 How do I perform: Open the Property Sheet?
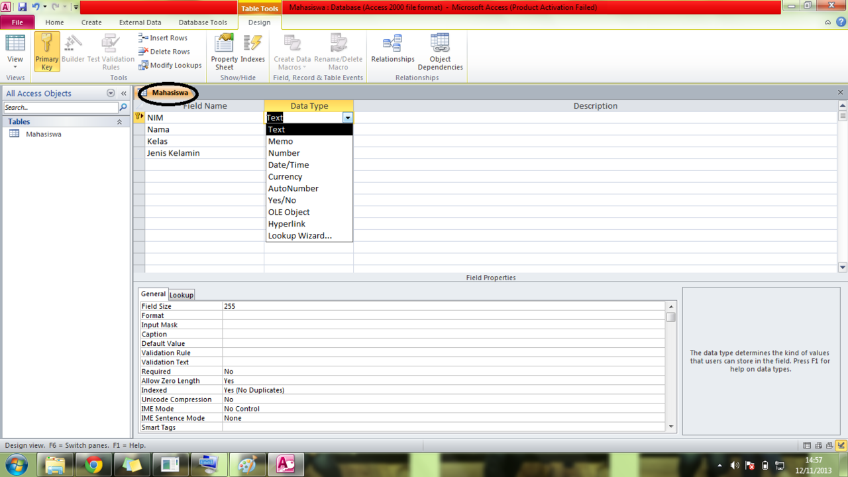224,52
